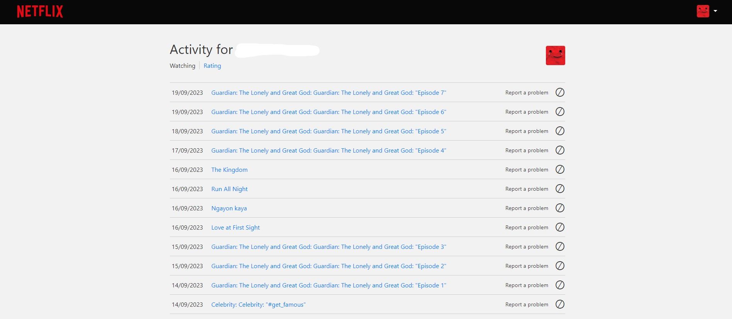Hide The Kingdom from viewing history

coord(560,170)
